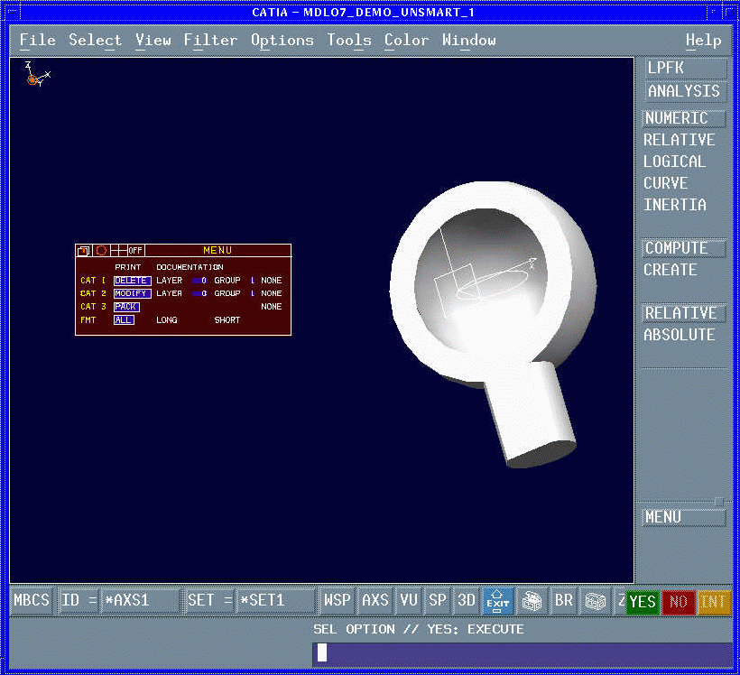Screen dimensions: 740x675
Task: Select RELATIVE entry directly above ABSOLUTE
Action: pos(683,313)
